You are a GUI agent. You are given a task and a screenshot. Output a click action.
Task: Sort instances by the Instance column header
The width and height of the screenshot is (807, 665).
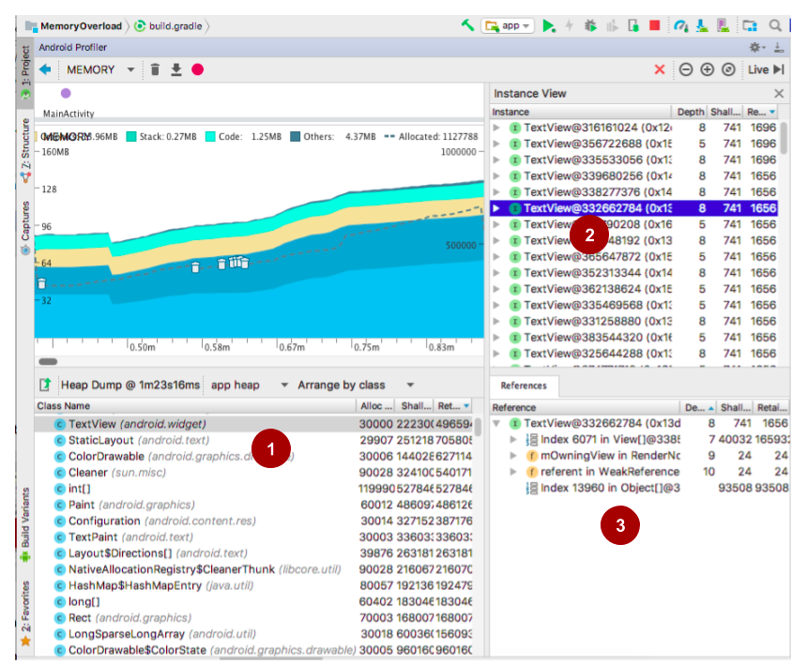click(x=581, y=112)
